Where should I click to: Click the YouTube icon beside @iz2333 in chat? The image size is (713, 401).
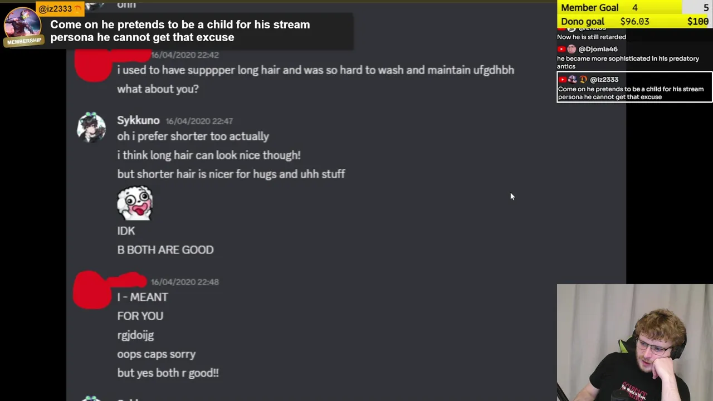[563, 80]
